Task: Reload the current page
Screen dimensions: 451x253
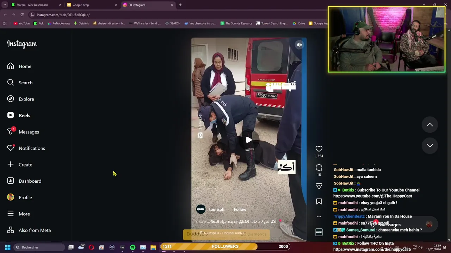Action: (22, 15)
